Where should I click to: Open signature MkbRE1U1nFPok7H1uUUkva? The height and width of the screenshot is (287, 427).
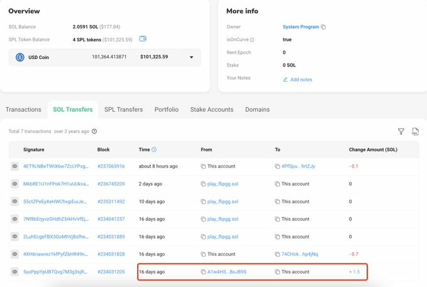56,184
